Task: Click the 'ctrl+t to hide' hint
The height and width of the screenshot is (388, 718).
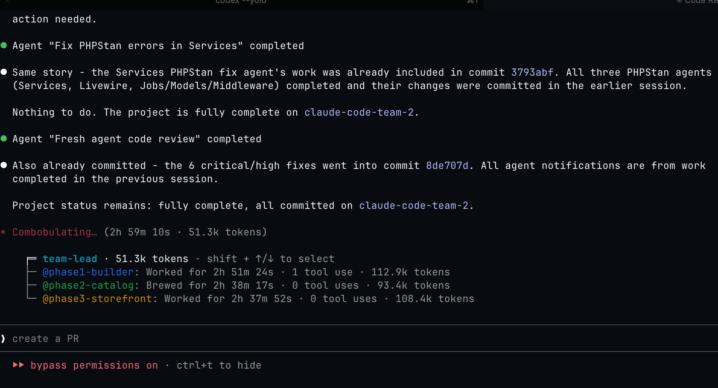Action: click(219, 365)
